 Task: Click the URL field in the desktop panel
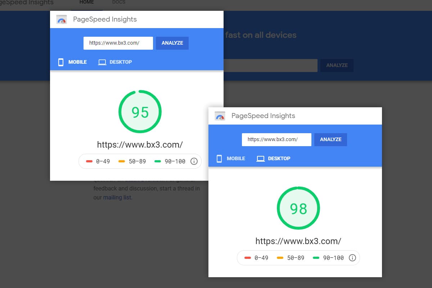point(276,139)
